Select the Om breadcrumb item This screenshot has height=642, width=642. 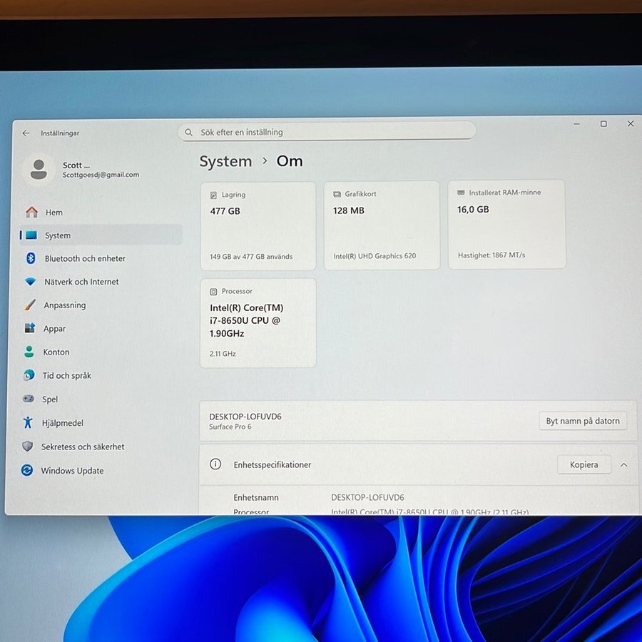(x=290, y=161)
